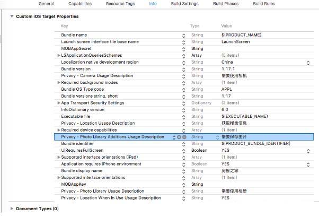This screenshot has height=216, width=319.
Task: Open Application requires iPhone environment YES dropdown
Action: click(x=308, y=164)
